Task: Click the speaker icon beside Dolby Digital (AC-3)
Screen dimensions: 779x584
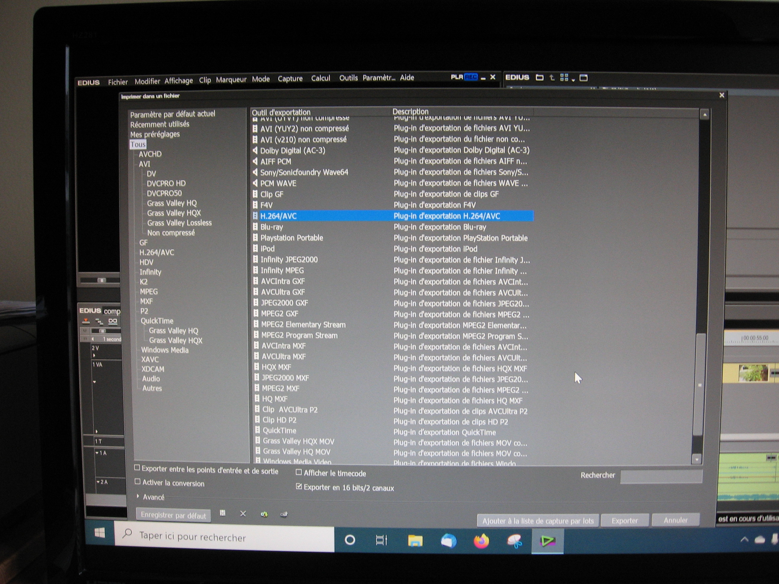Action: point(255,150)
